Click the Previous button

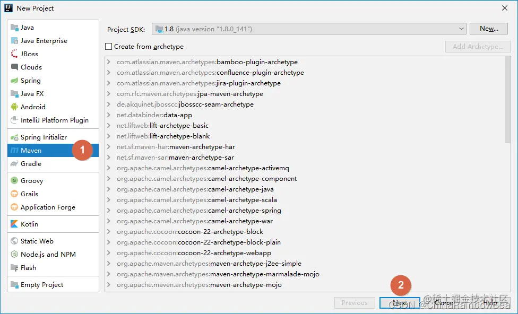click(355, 302)
